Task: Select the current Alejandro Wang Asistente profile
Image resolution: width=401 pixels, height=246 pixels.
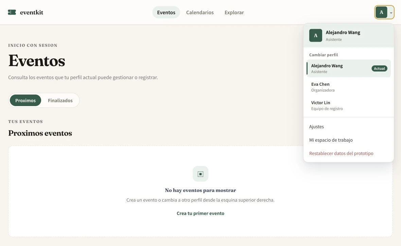Action: click(x=348, y=68)
